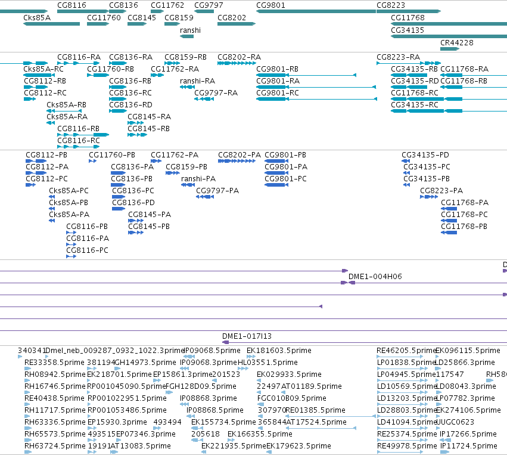The width and height of the screenshot is (507, 455).
Task: Select the CG8112-PB protein label
Action: [46, 155]
